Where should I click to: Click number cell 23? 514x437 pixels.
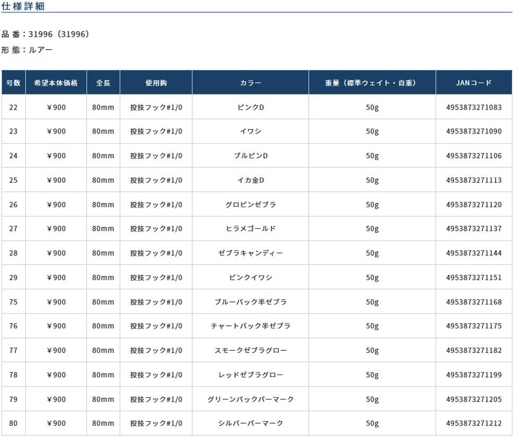13,131
